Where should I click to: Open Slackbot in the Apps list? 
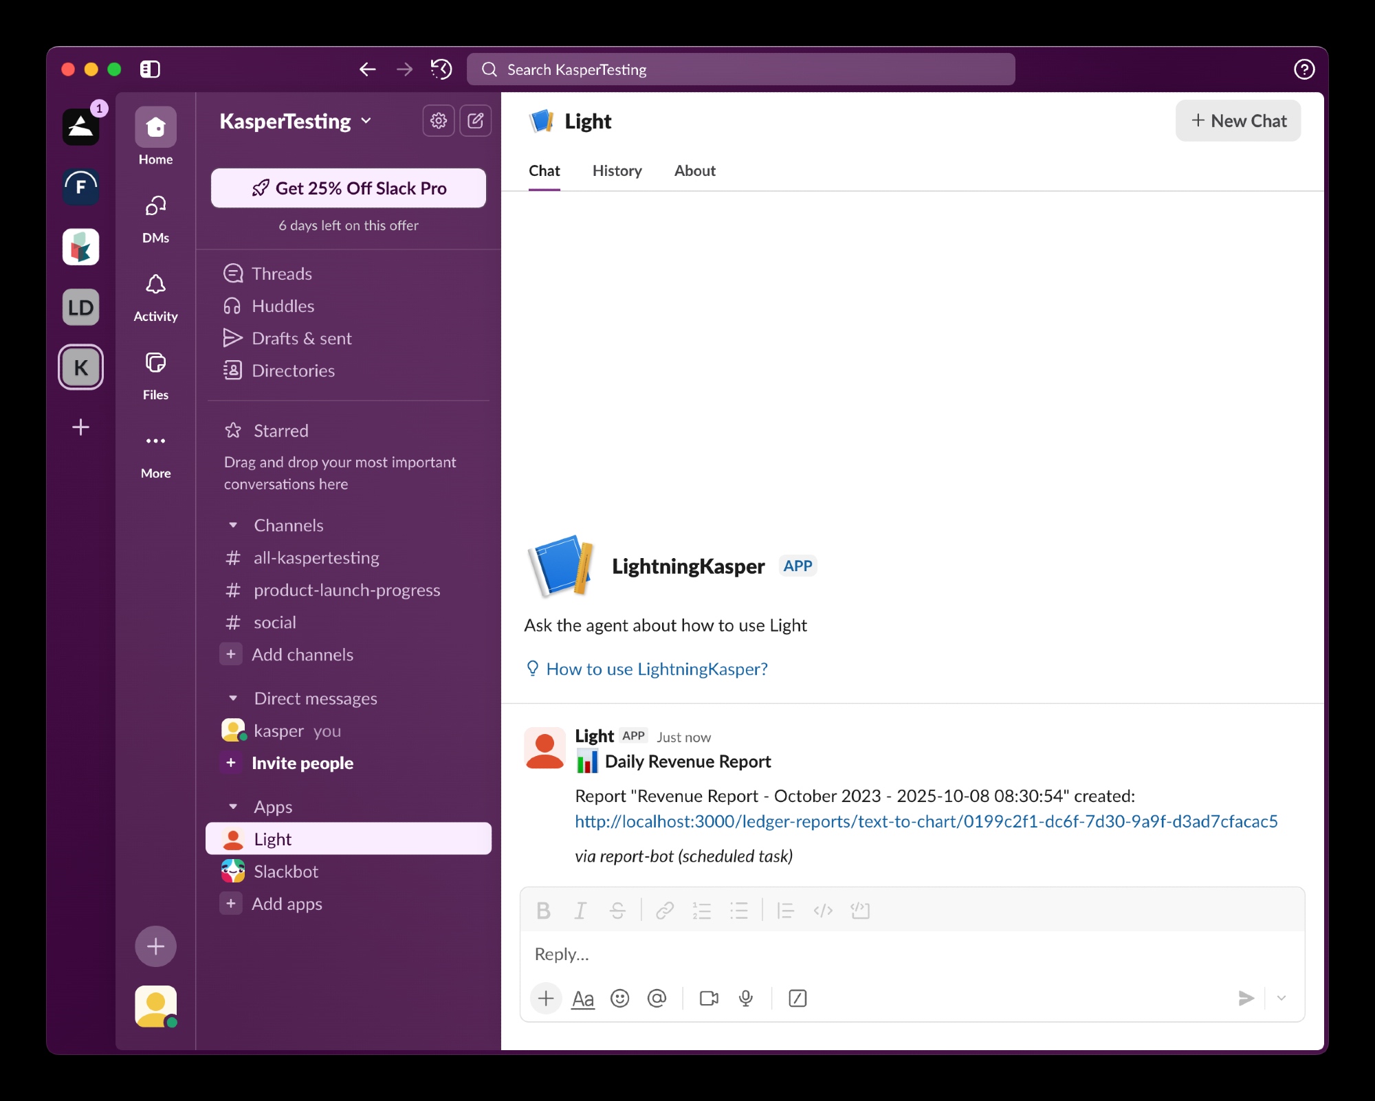[x=349, y=871]
